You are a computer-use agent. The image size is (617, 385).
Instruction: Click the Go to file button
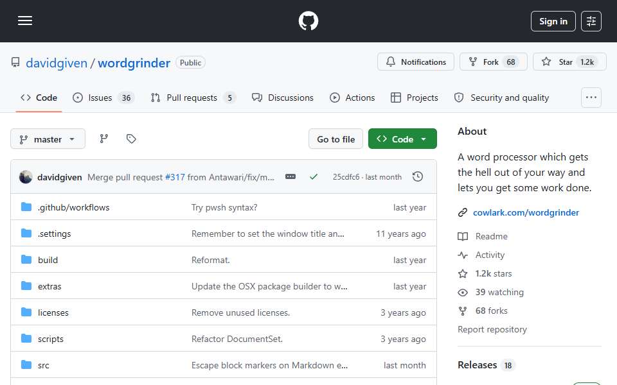click(x=335, y=139)
